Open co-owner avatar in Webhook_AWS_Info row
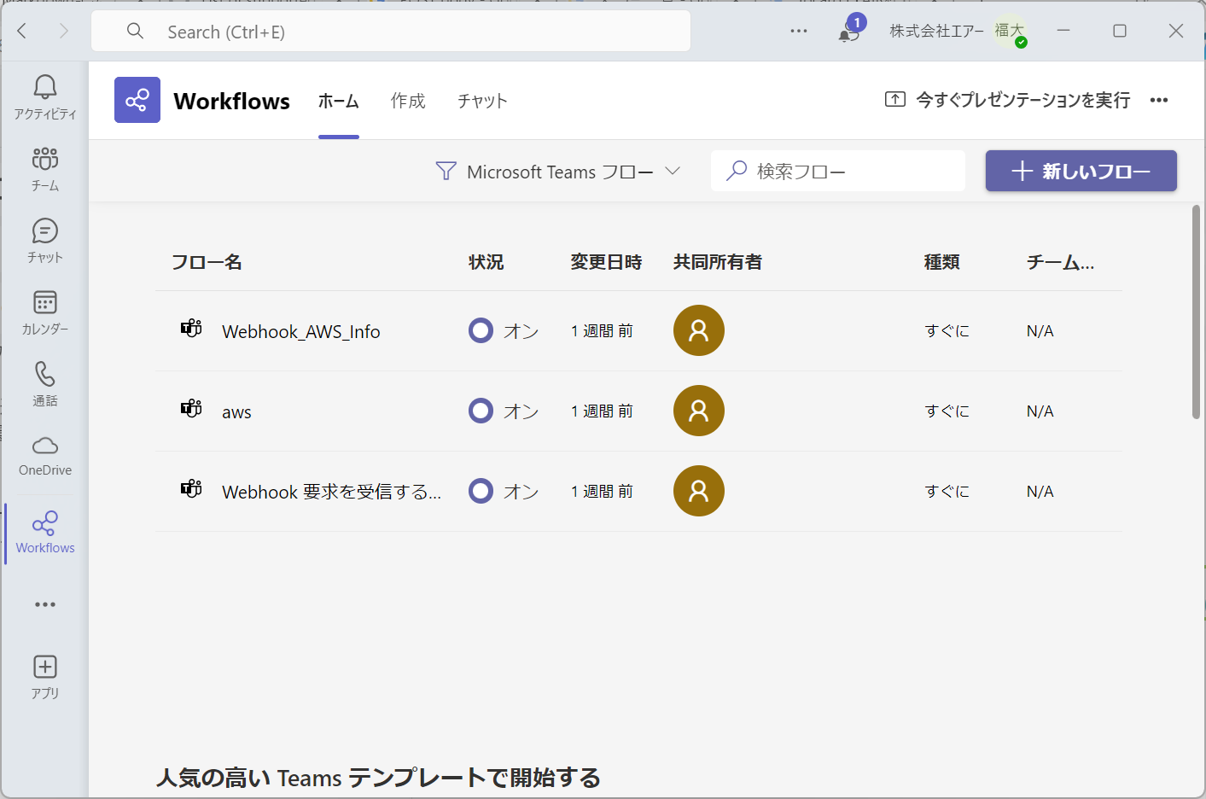The image size is (1206, 799). click(699, 330)
